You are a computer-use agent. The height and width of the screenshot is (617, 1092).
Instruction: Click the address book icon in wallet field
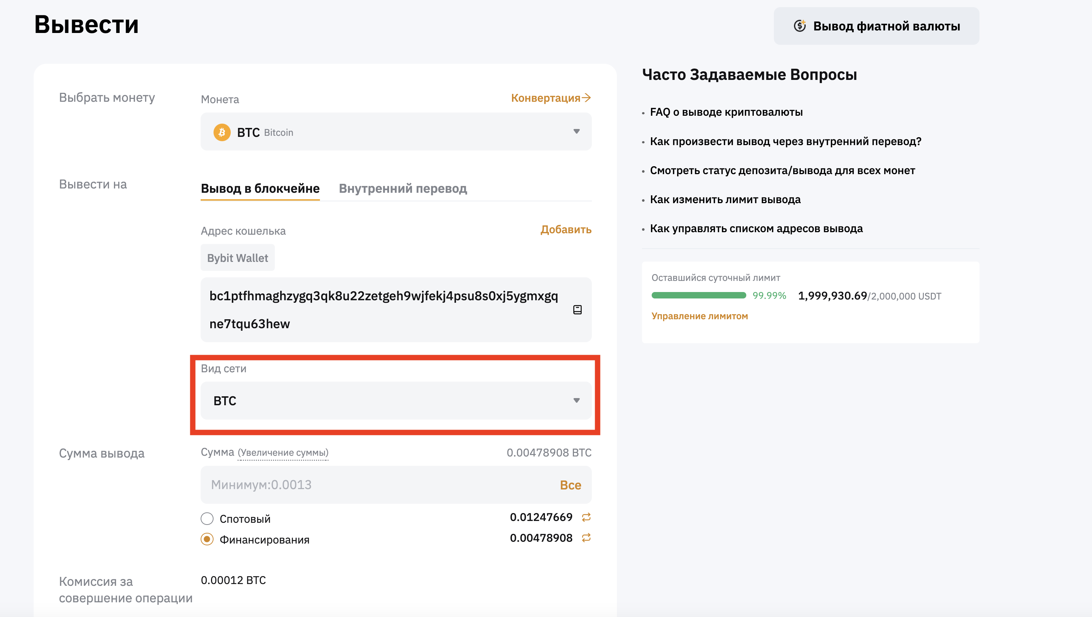pyautogui.click(x=577, y=310)
